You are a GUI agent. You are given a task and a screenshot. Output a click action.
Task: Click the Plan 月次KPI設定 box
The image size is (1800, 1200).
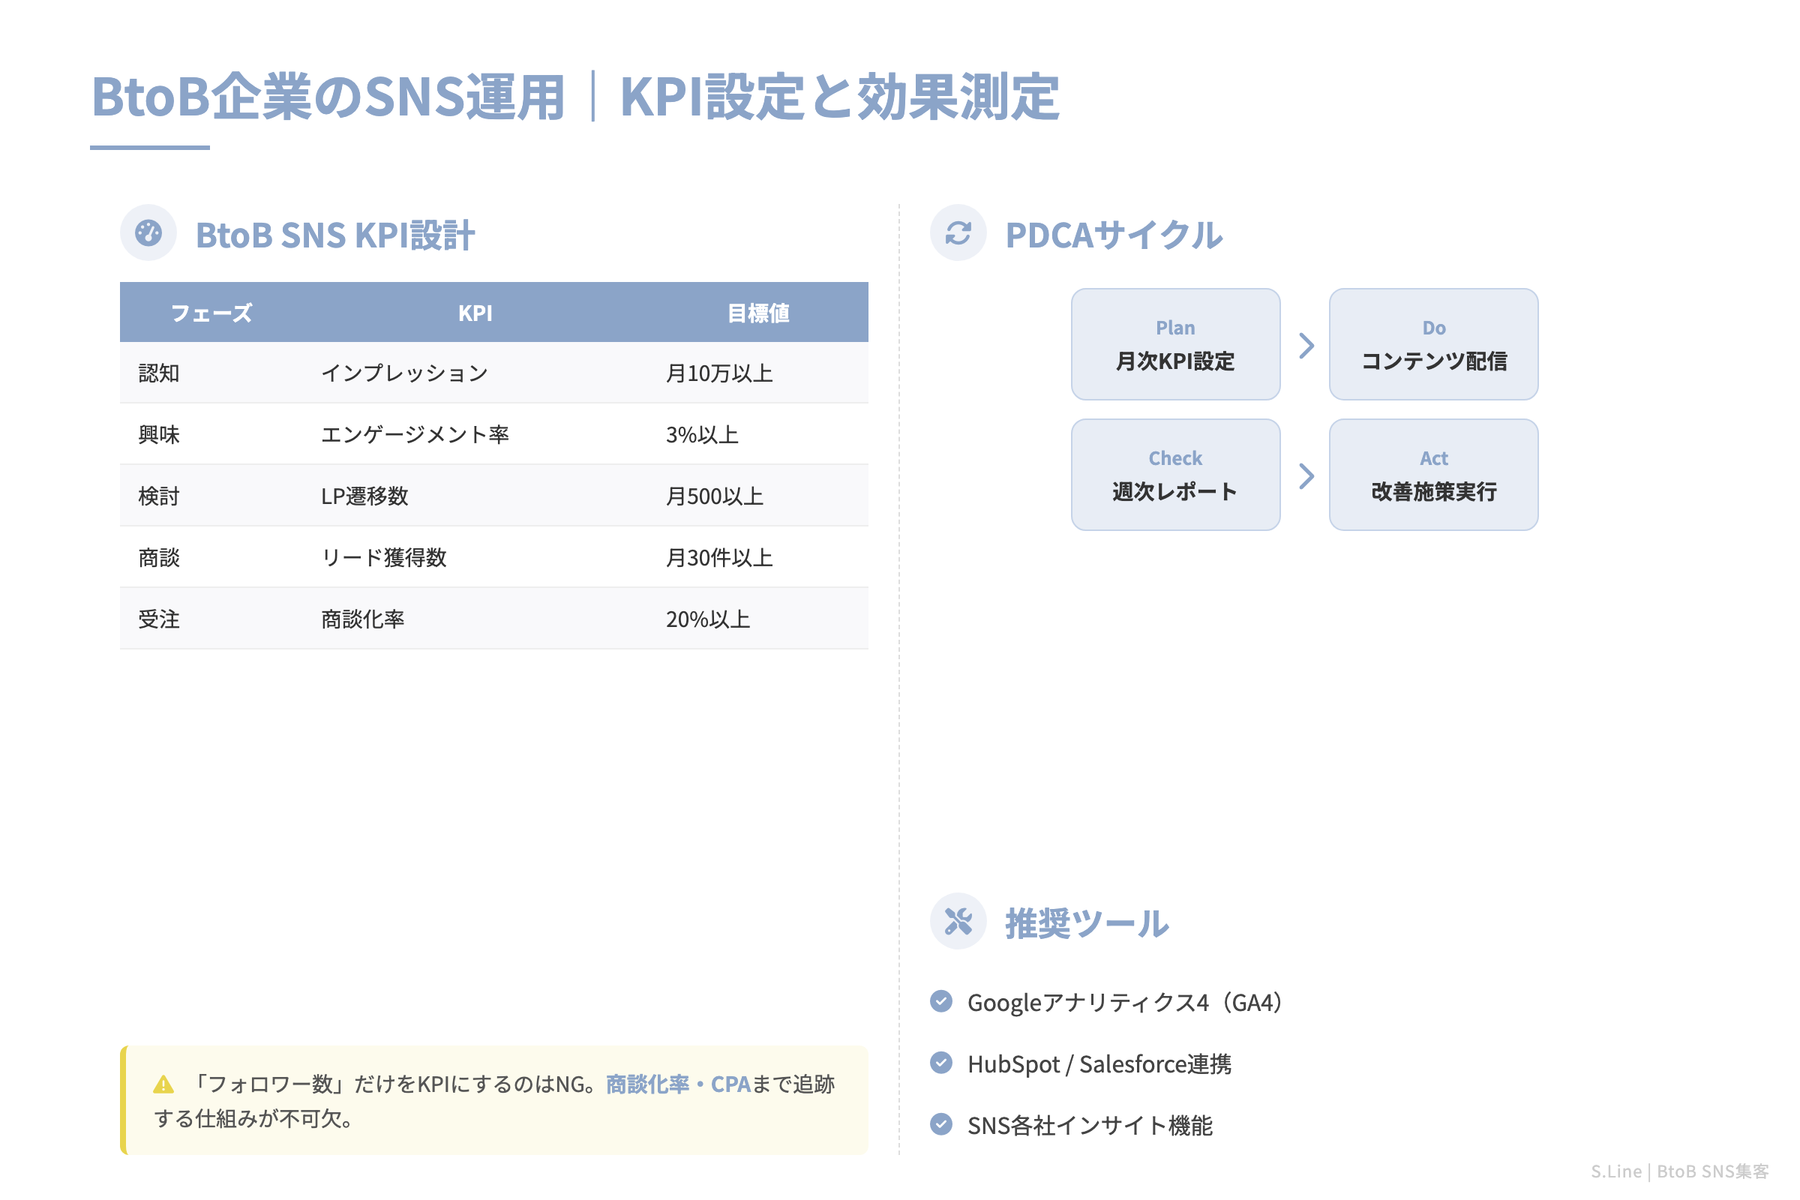(1175, 344)
